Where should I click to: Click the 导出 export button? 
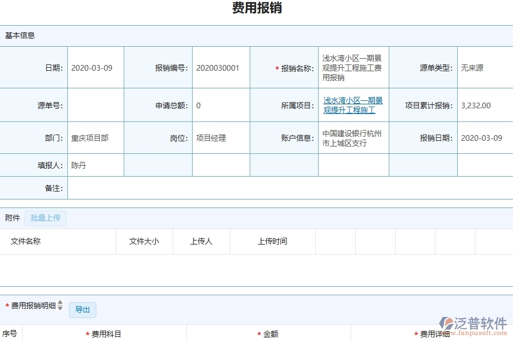tap(82, 310)
